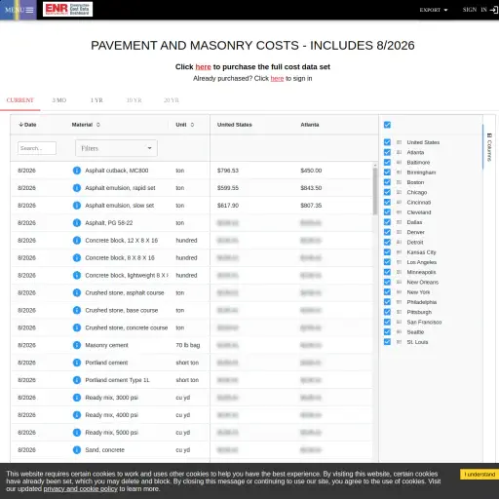Click the drag handle beside San Francisco column
This screenshot has width=499, height=499.
[x=399, y=322]
